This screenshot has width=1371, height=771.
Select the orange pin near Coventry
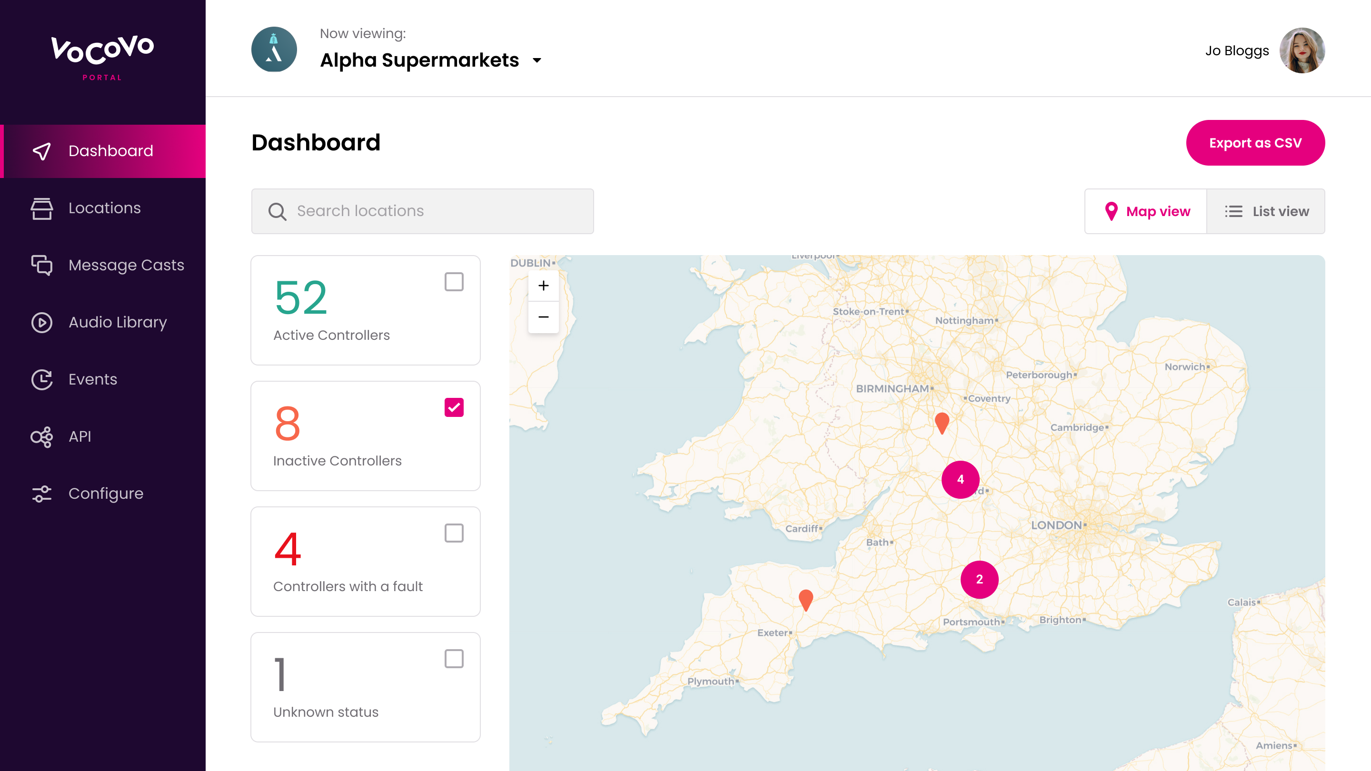tap(942, 423)
